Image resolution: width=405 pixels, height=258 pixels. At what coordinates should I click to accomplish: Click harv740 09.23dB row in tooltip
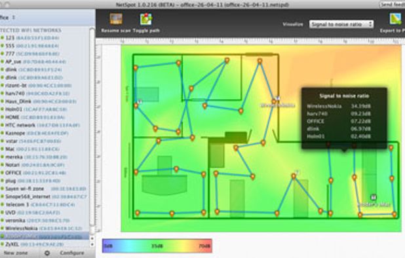(x=339, y=114)
